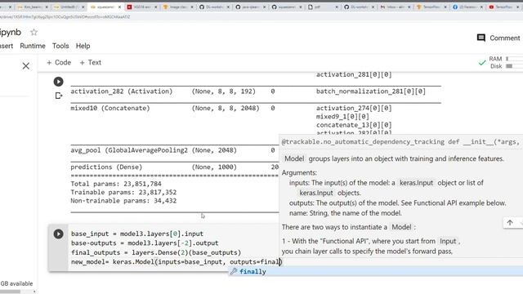Open the Runtime menu
Screen dimensions: 523x294
click(x=33, y=46)
